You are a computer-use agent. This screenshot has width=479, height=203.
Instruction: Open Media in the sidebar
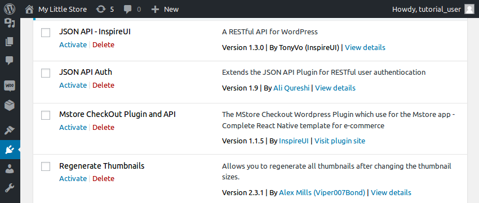click(10, 23)
